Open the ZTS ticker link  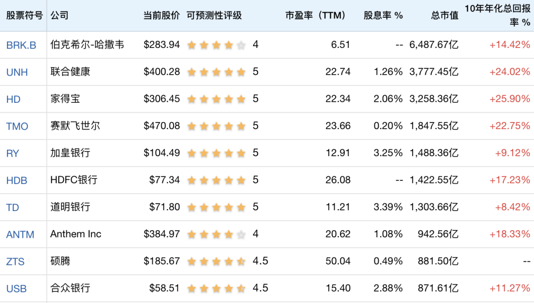click(15, 261)
